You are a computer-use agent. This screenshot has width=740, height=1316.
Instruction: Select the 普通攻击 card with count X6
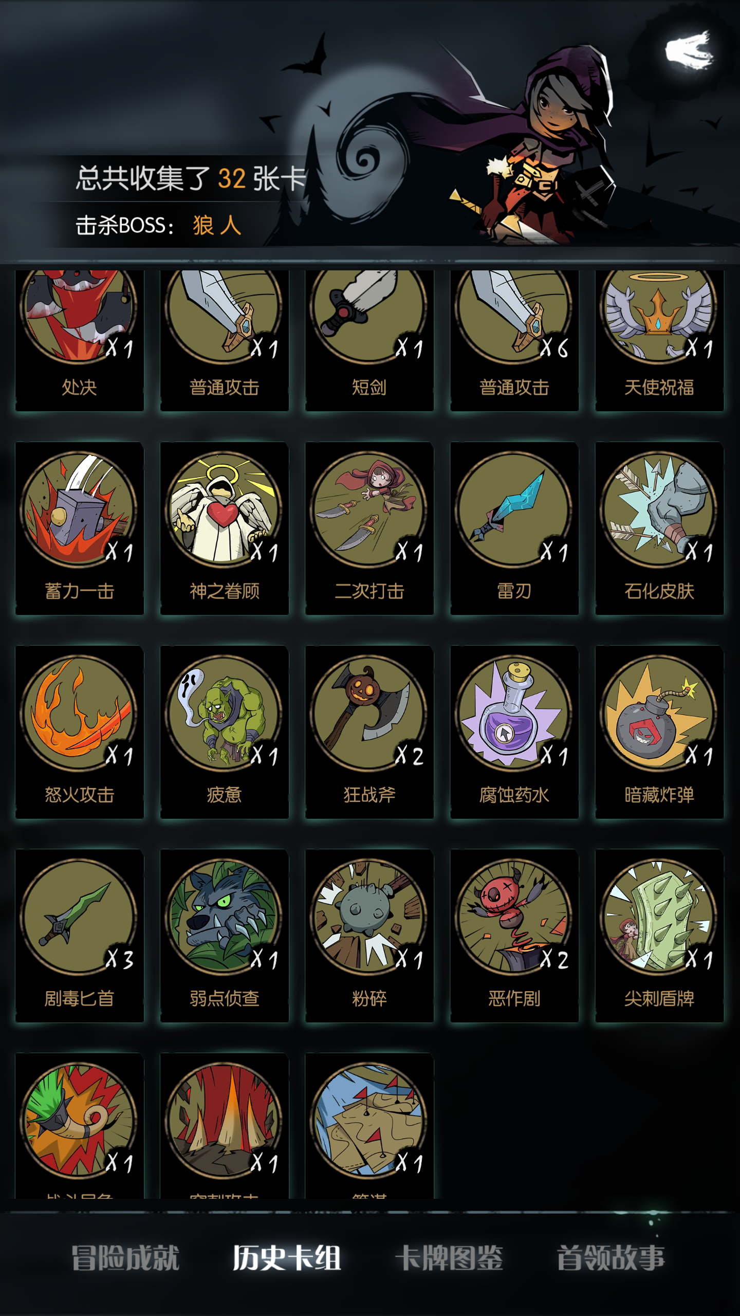[514, 340]
